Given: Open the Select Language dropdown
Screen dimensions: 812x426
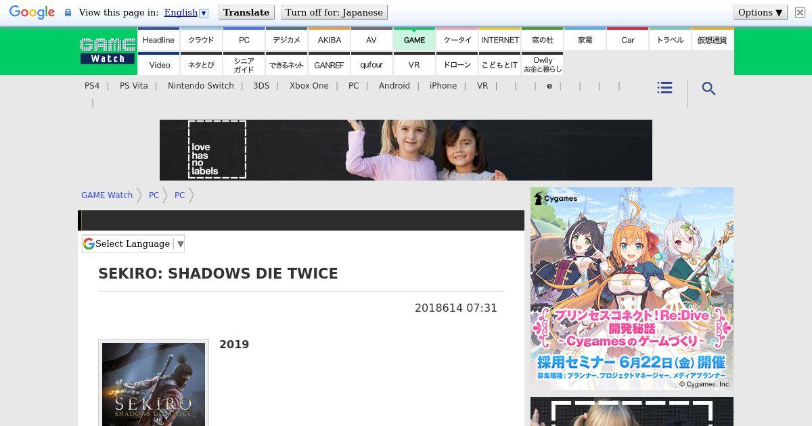Looking at the screenshot, I should [x=133, y=243].
